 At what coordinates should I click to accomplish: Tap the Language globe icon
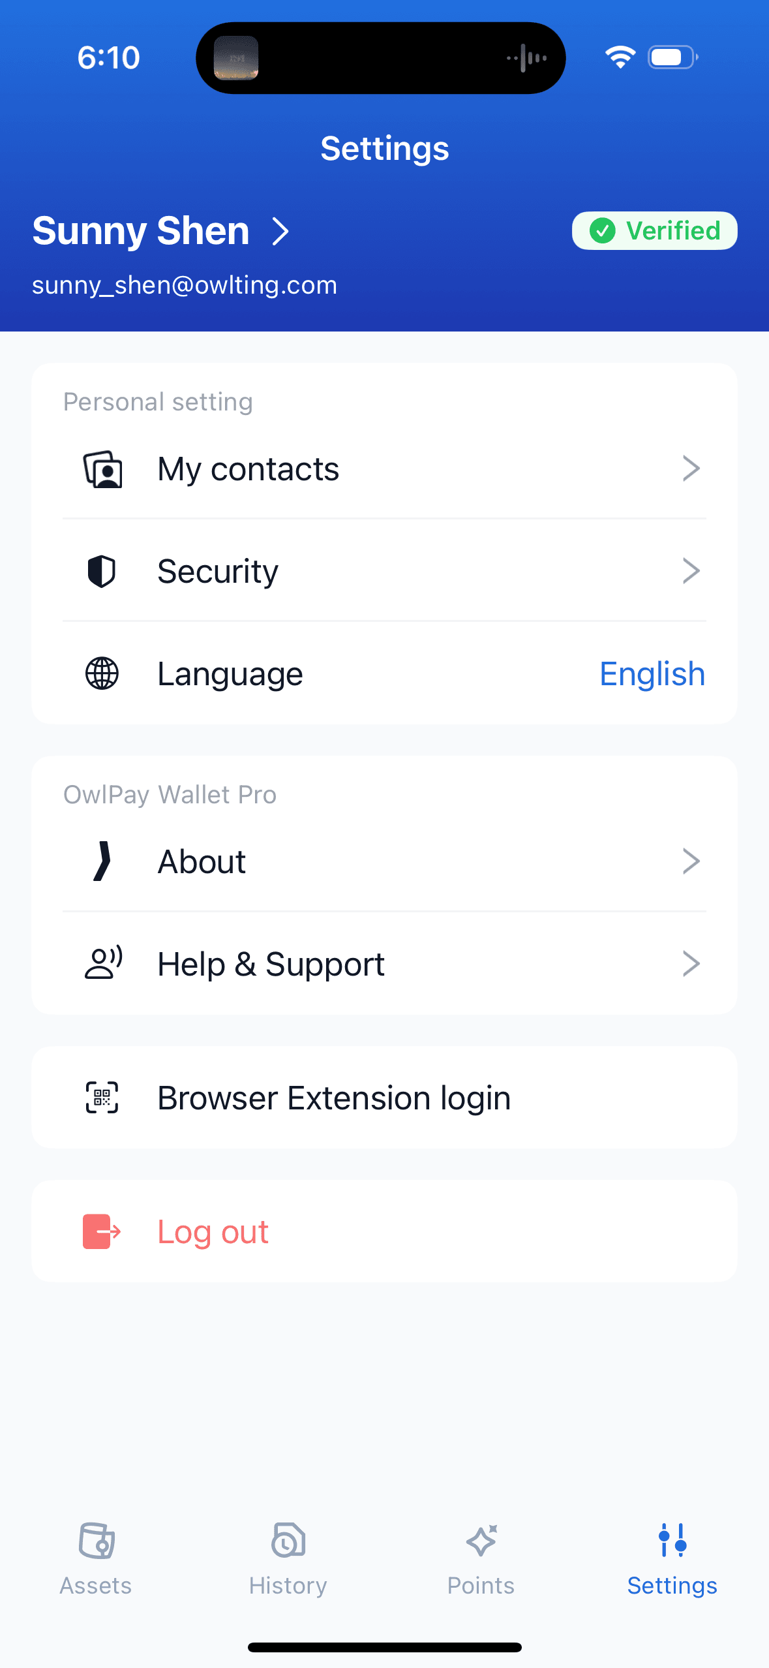click(102, 673)
